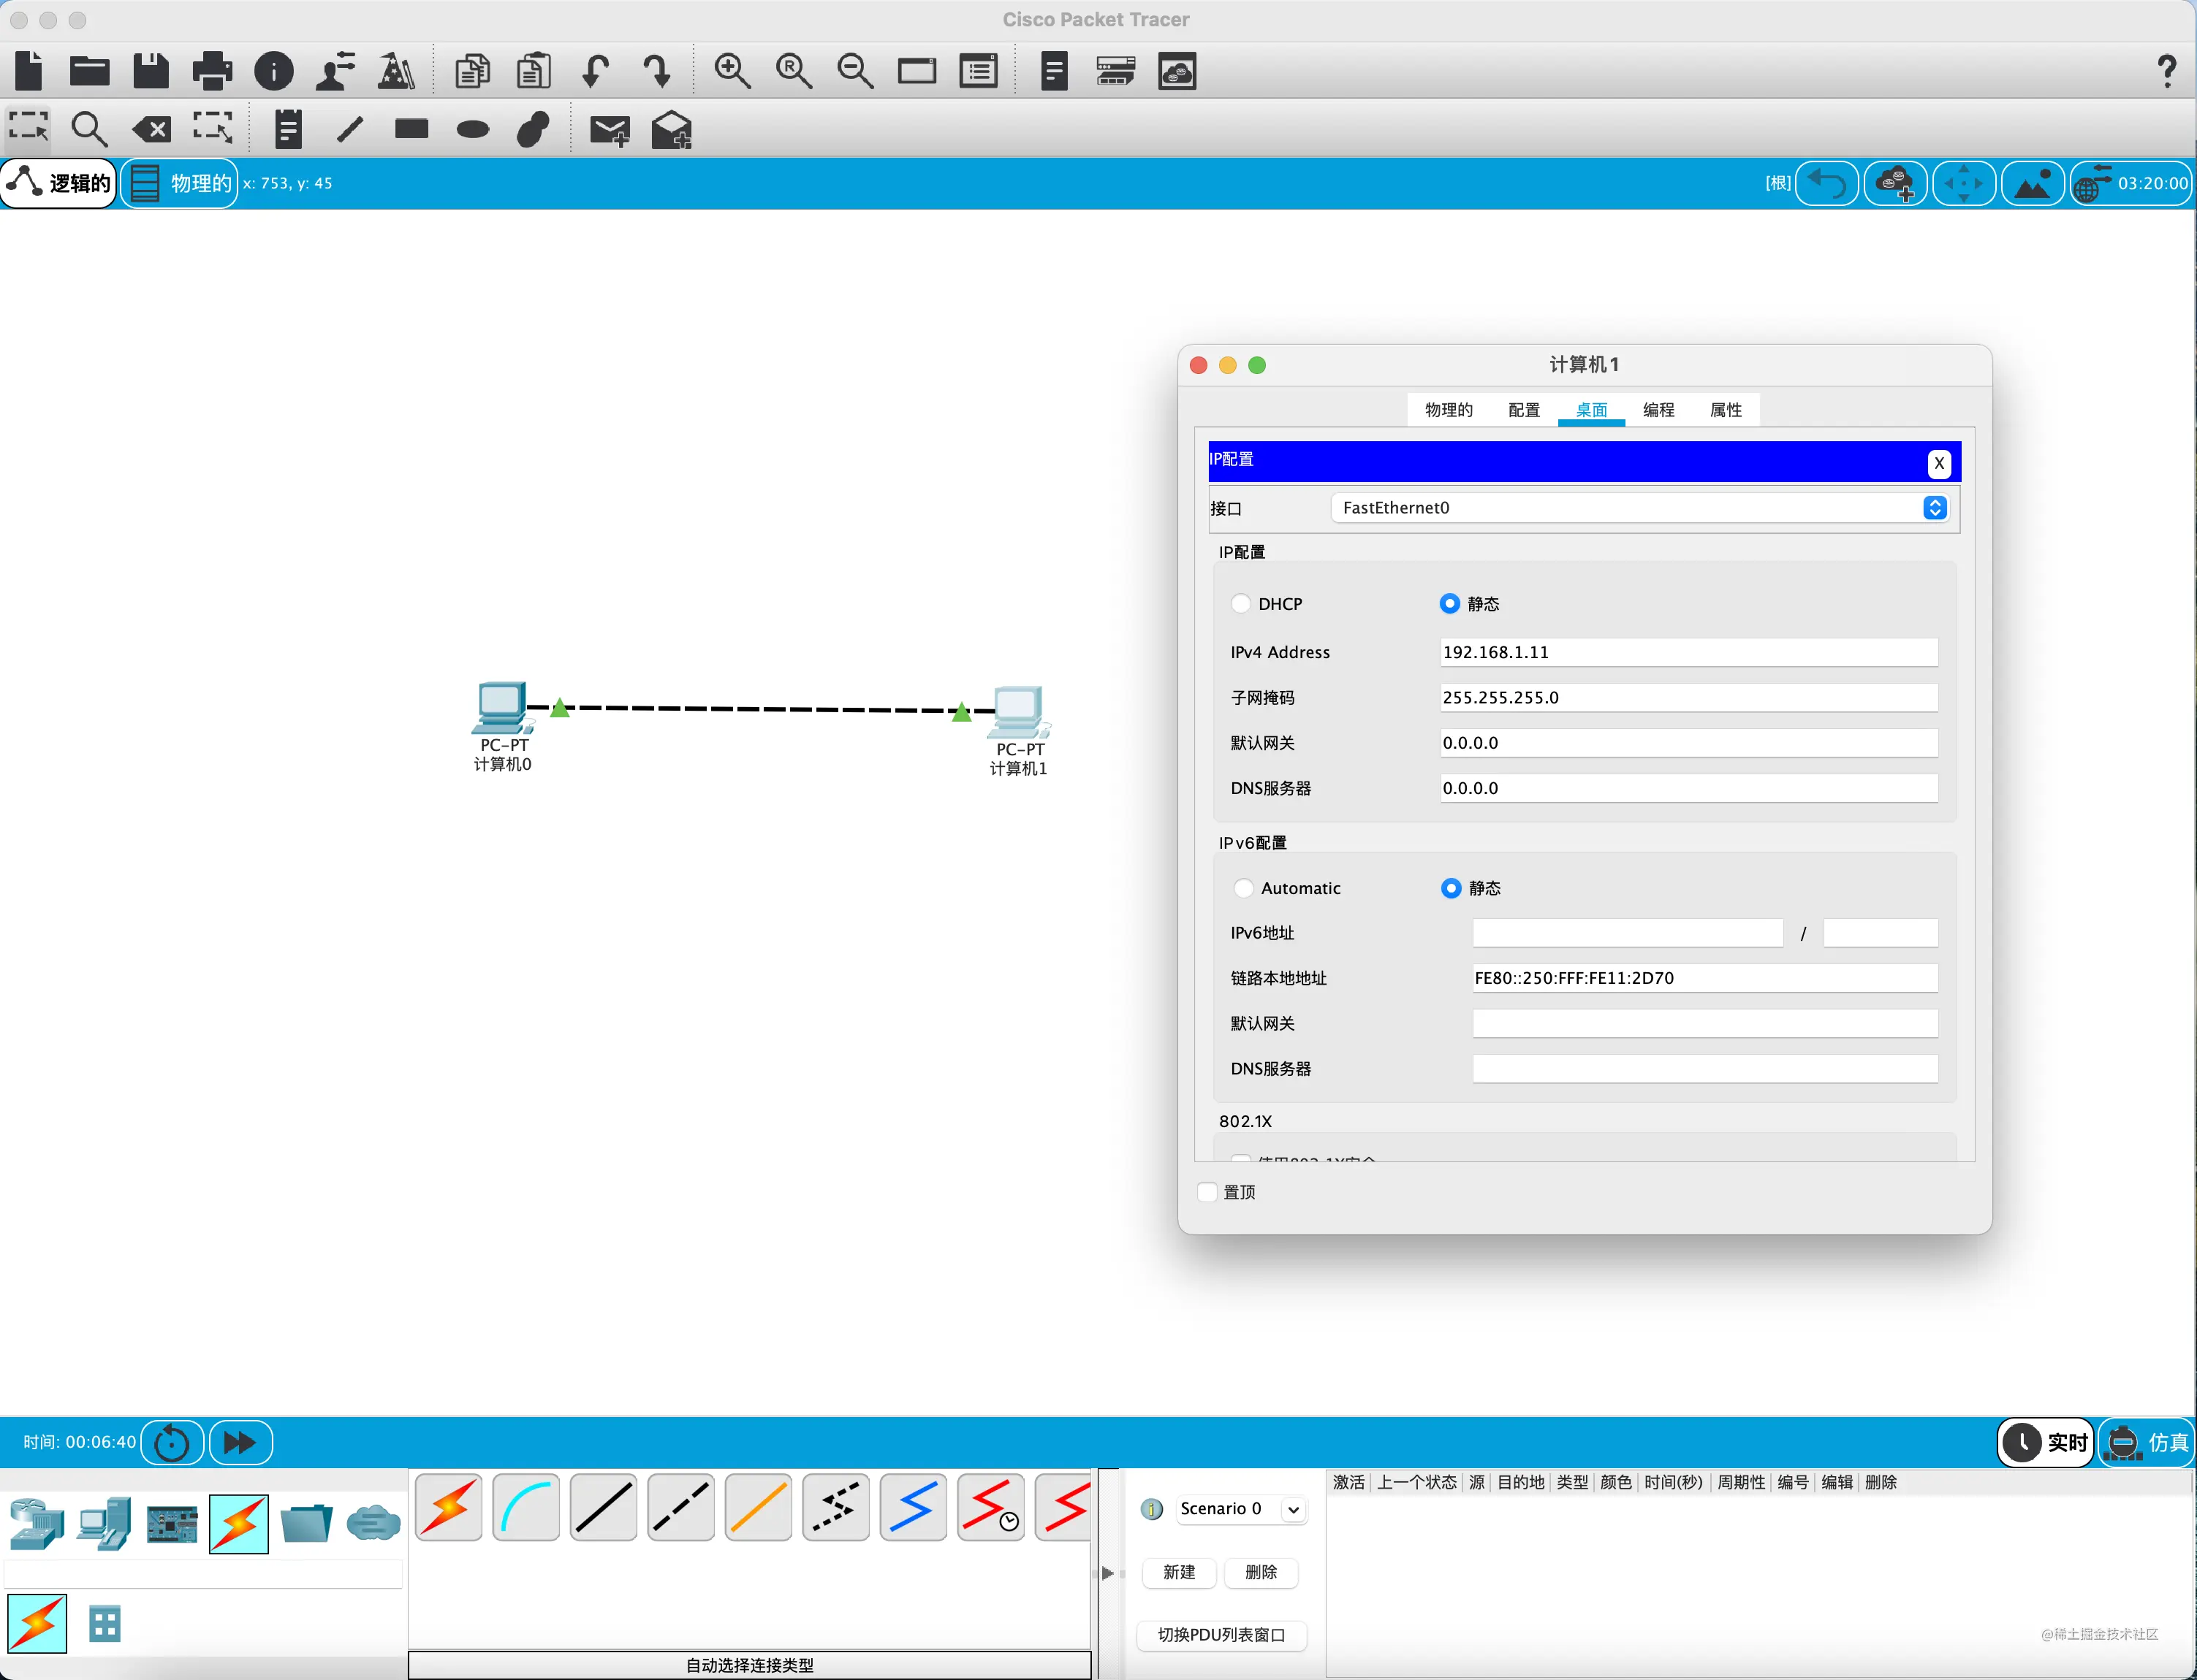The width and height of the screenshot is (2197, 1680).
Task: Click the IPv4 Address field
Action: click(x=1688, y=652)
